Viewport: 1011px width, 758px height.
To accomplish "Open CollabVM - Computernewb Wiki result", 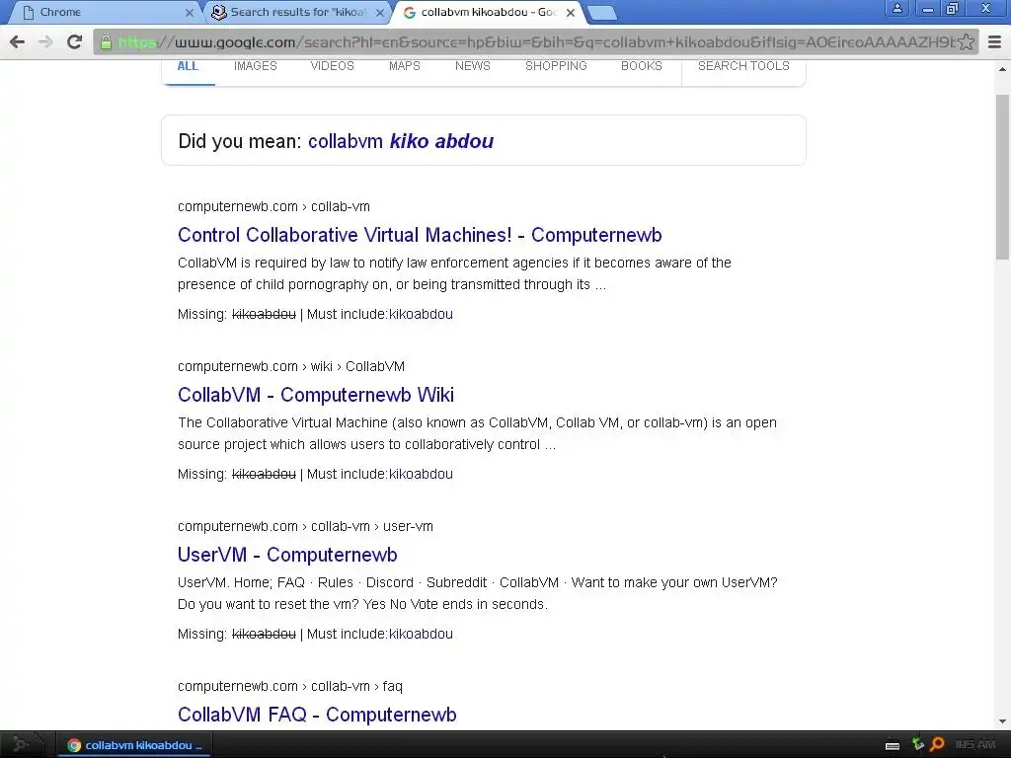I will [316, 395].
